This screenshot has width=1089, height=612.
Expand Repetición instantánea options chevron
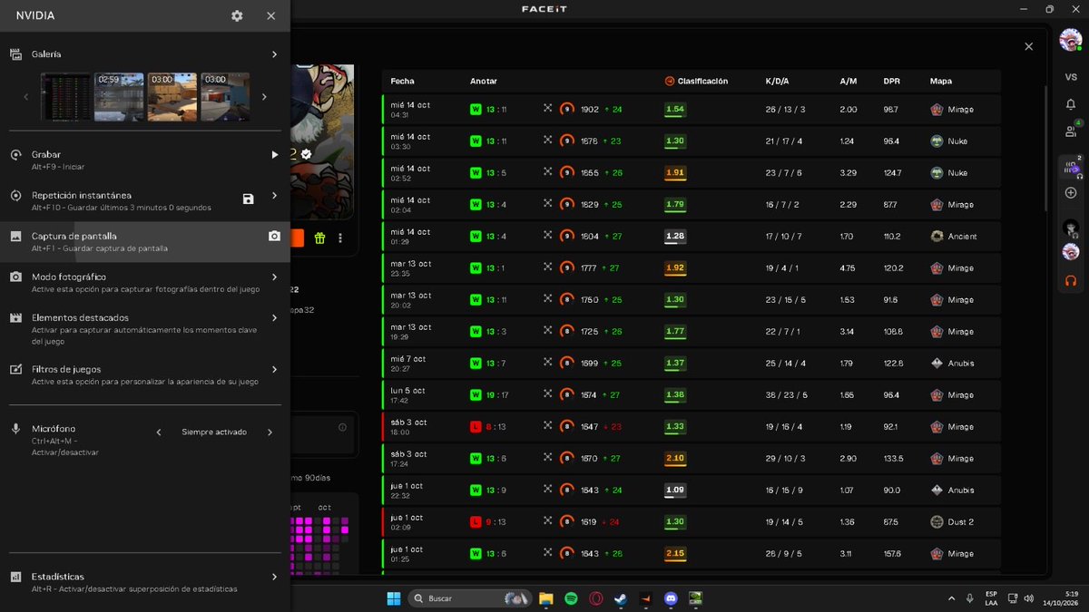tap(274, 196)
